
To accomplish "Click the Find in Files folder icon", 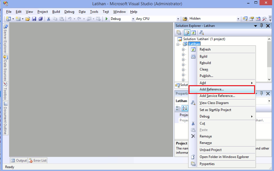I will pos(185,19).
